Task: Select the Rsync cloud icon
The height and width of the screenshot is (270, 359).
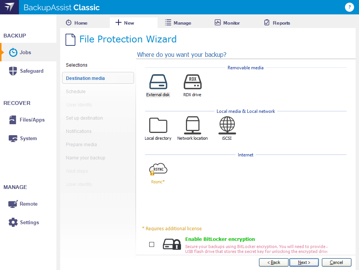Action: point(158,169)
